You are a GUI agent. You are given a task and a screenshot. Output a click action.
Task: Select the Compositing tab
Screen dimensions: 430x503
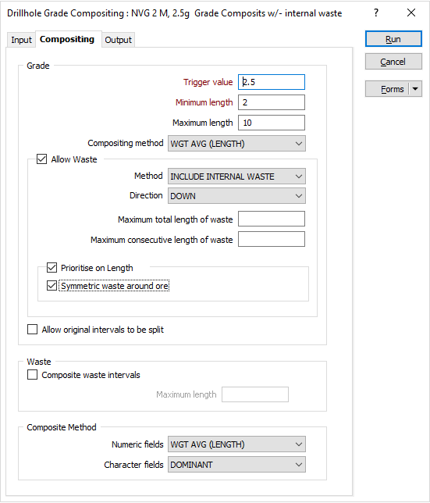coord(67,39)
